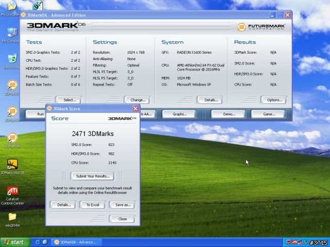The height and width of the screenshot is (247, 330).
Task: Click the Game... button
Action: 268,114
